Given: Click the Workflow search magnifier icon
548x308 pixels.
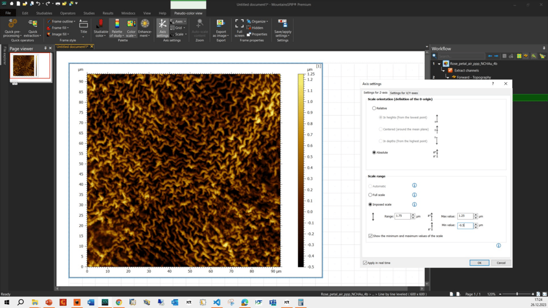Looking at the screenshot, I should pos(435,56).
